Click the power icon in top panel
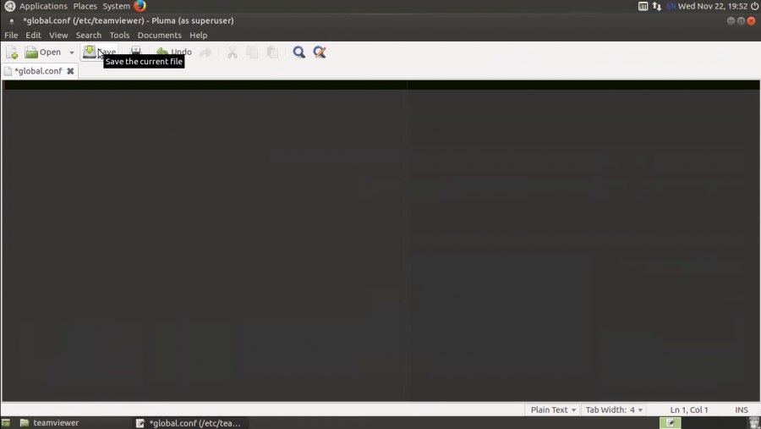This screenshot has width=761, height=429. point(754,6)
